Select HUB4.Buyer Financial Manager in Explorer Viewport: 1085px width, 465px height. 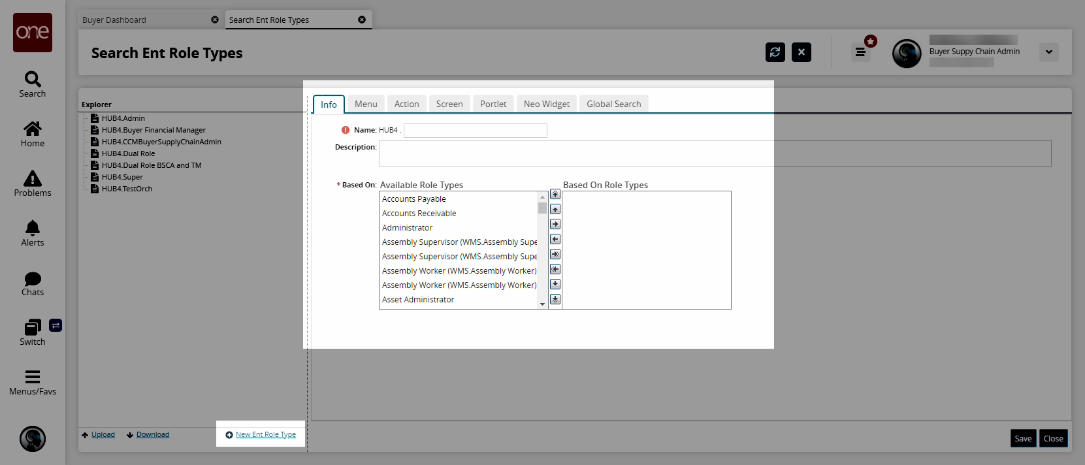click(154, 130)
